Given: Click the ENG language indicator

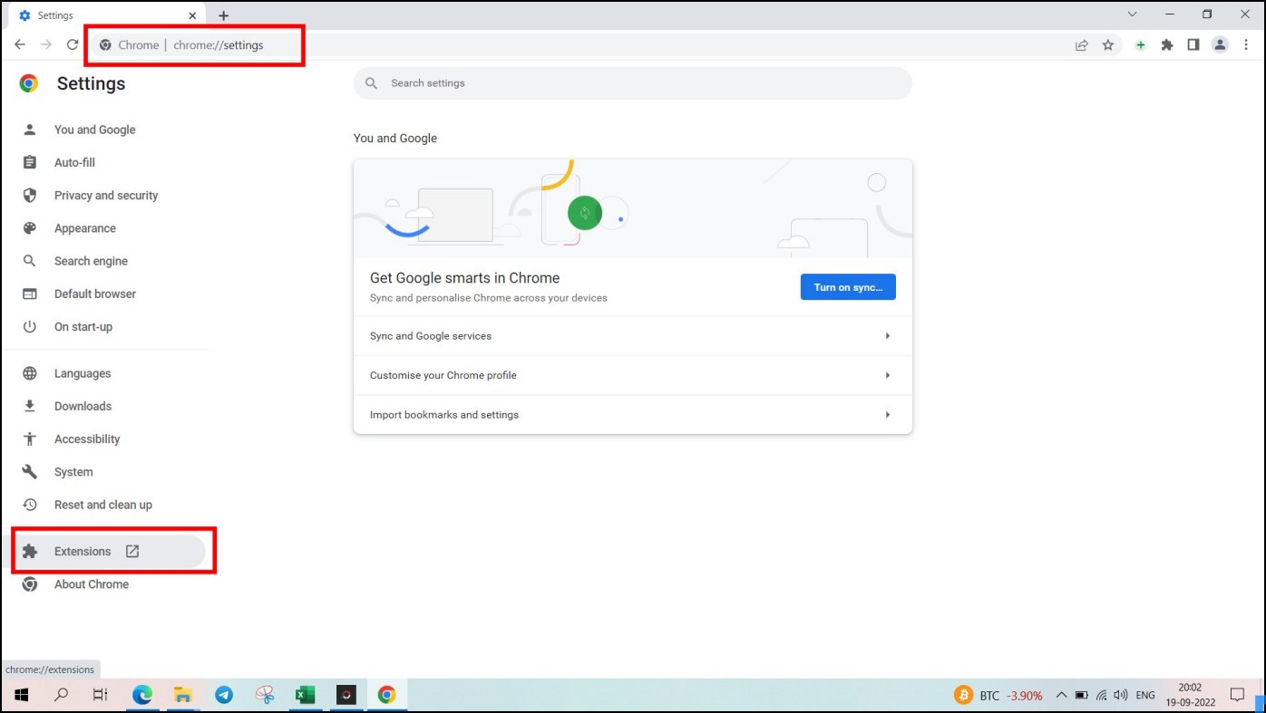Looking at the screenshot, I should click(x=1145, y=696).
